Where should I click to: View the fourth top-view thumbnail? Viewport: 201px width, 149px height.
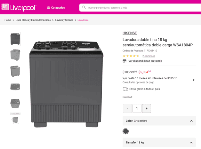pos(15,87)
